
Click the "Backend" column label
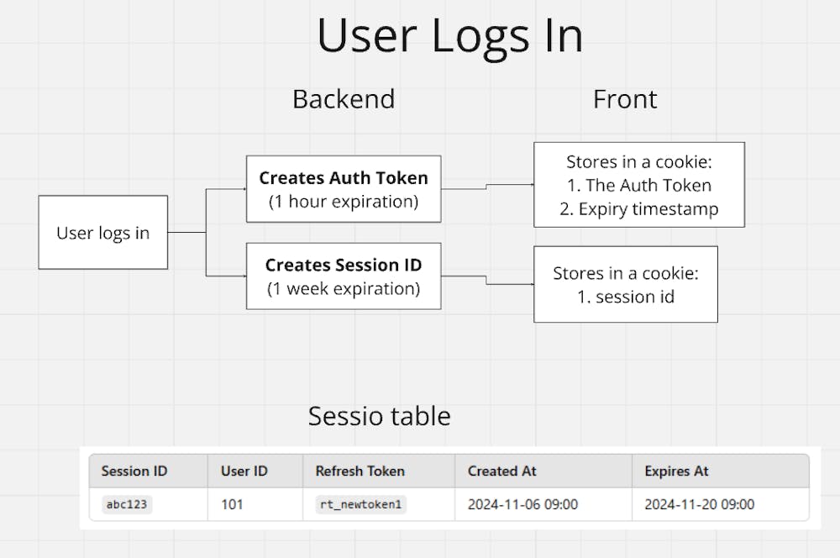(343, 98)
